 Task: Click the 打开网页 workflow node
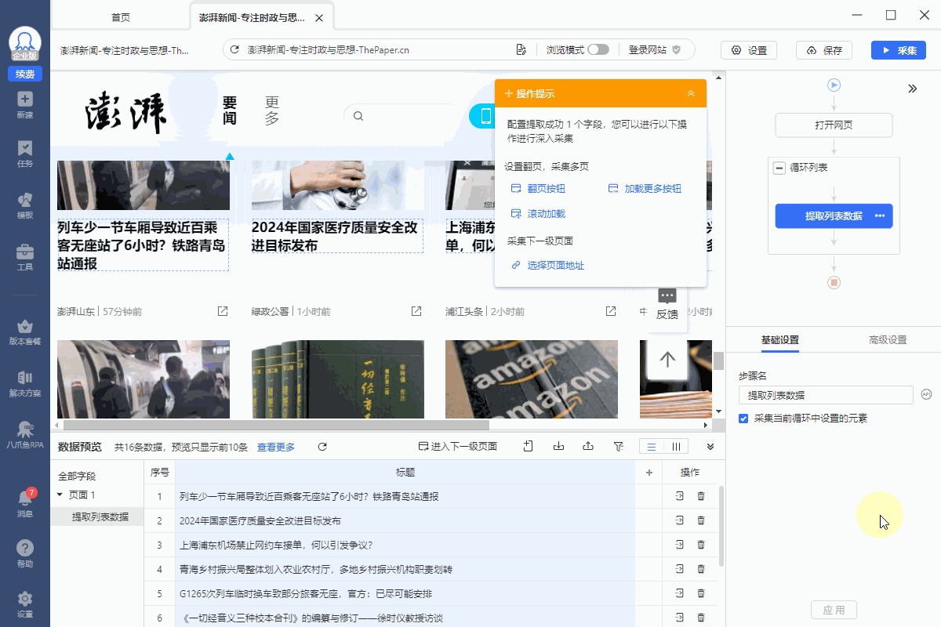(x=834, y=125)
